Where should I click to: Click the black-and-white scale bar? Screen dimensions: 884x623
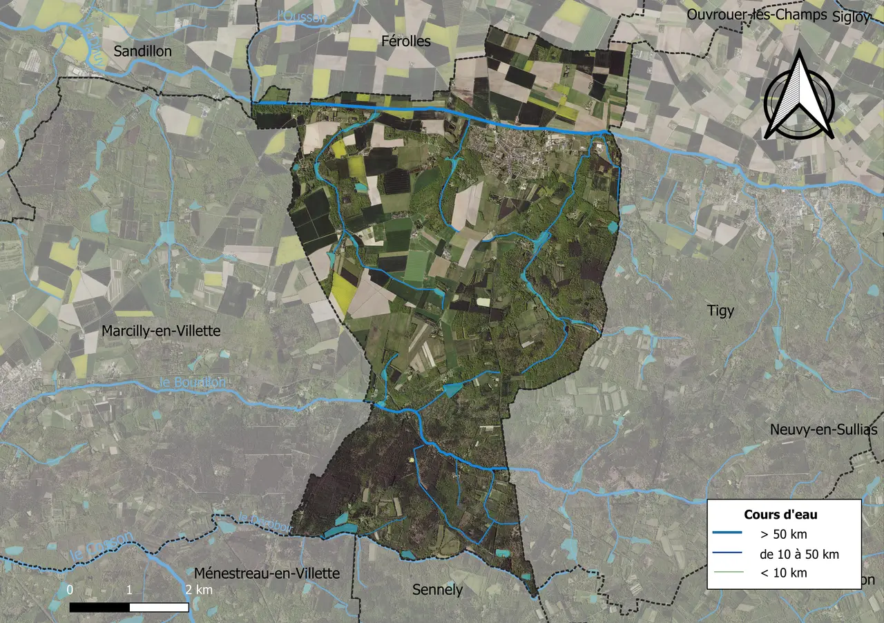coord(129,607)
